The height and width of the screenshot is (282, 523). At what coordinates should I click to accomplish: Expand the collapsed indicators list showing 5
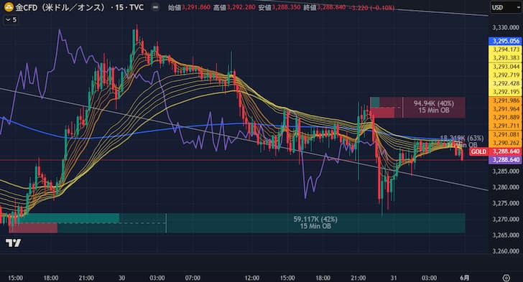coord(11,19)
